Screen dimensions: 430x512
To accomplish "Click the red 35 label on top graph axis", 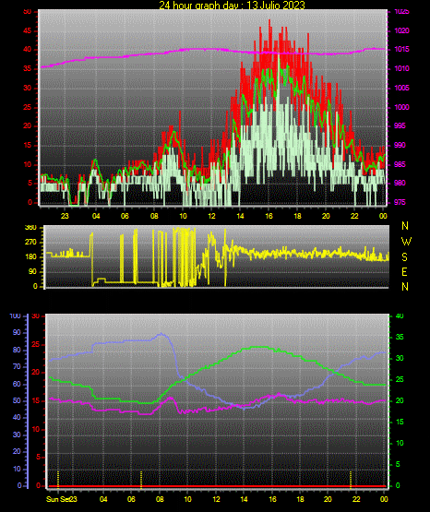I will (x=28, y=68).
